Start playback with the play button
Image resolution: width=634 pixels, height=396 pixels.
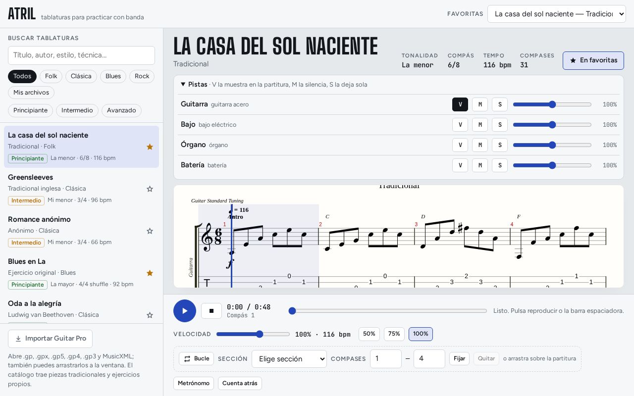click(x=185, y=311)
